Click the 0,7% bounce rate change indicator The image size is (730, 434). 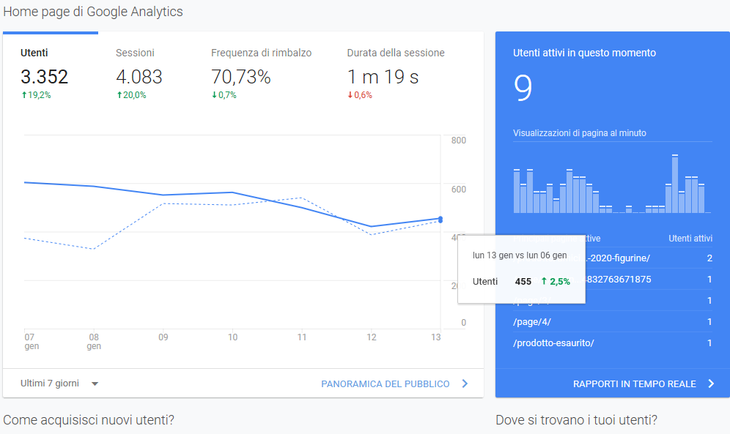[224, 95]
